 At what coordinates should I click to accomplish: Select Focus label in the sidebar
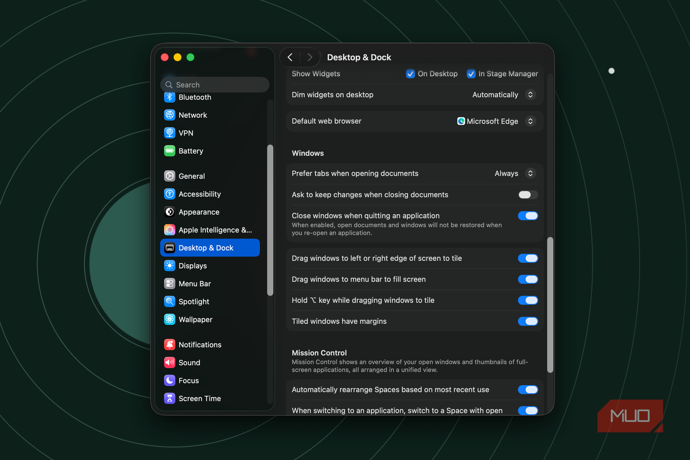[x=189, y=381]
